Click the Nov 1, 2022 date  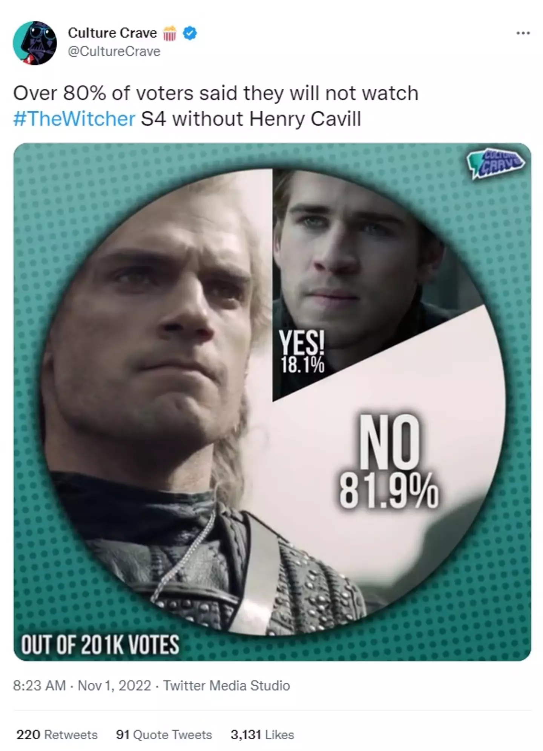[114, 685]
